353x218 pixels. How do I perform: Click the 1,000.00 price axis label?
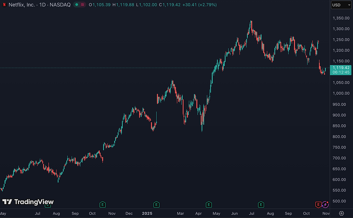pyautogui.click(x=341, y=93)
